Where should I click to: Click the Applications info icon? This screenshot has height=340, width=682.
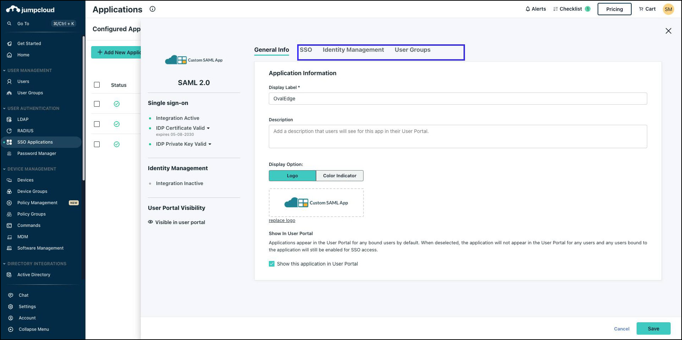[x=153, y=9]
